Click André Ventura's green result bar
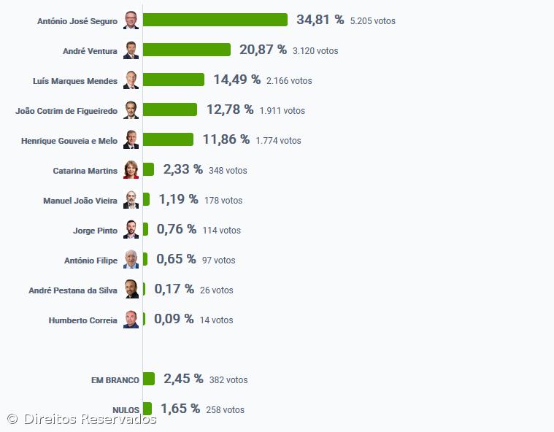Viewport: 554px width, 432px height. 187,50
